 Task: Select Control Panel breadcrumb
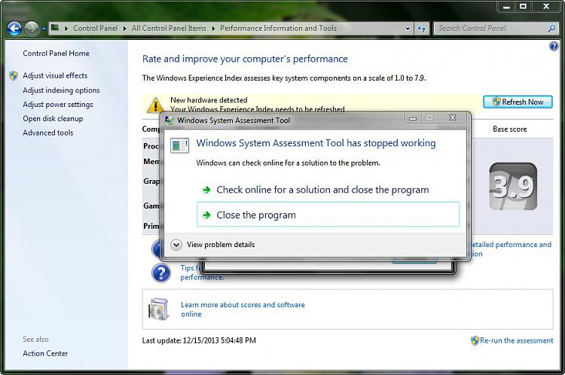pyautogui.click(x=95, y=28)
